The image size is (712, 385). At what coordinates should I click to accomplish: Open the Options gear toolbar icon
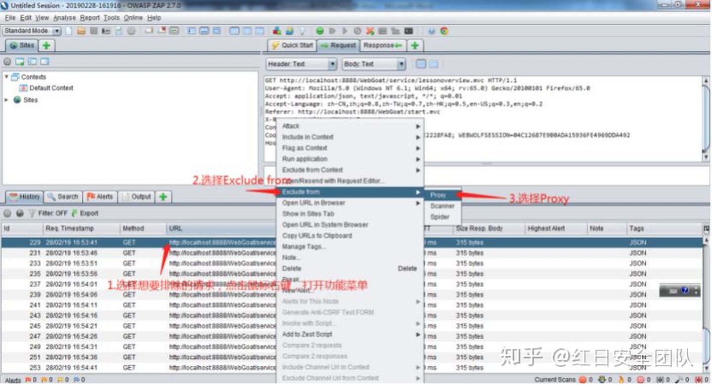131,31
